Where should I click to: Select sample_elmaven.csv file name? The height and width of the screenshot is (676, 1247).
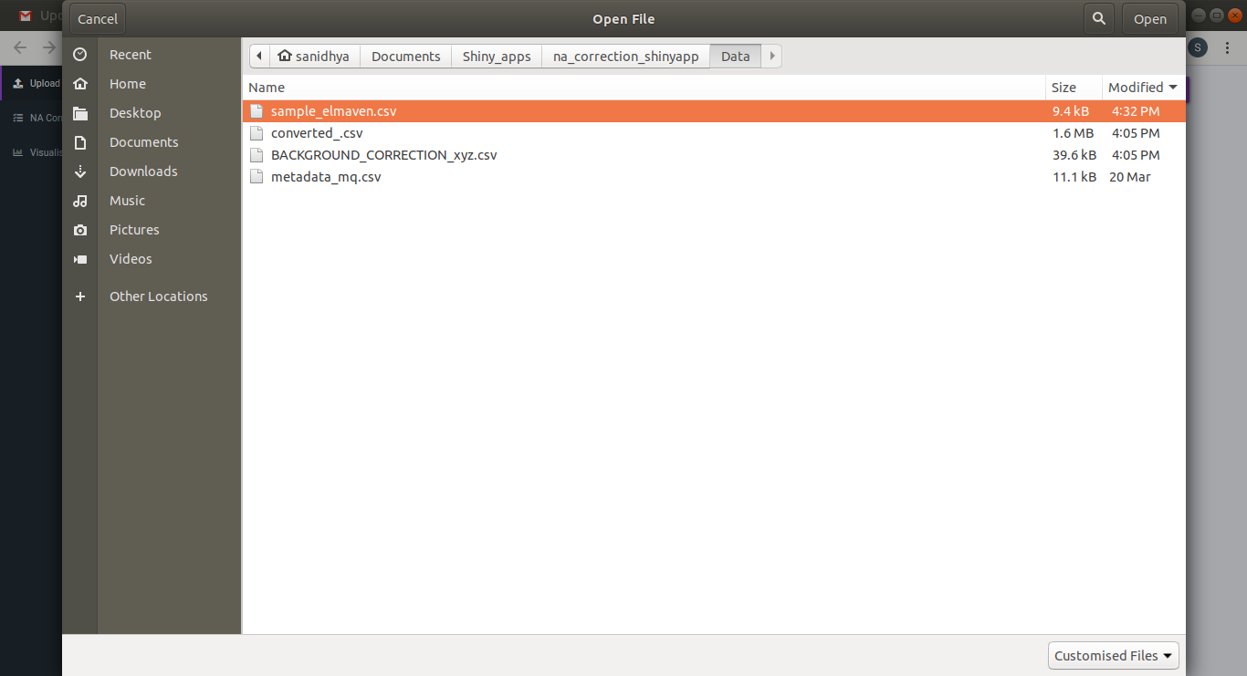click(x=334, y=111)
